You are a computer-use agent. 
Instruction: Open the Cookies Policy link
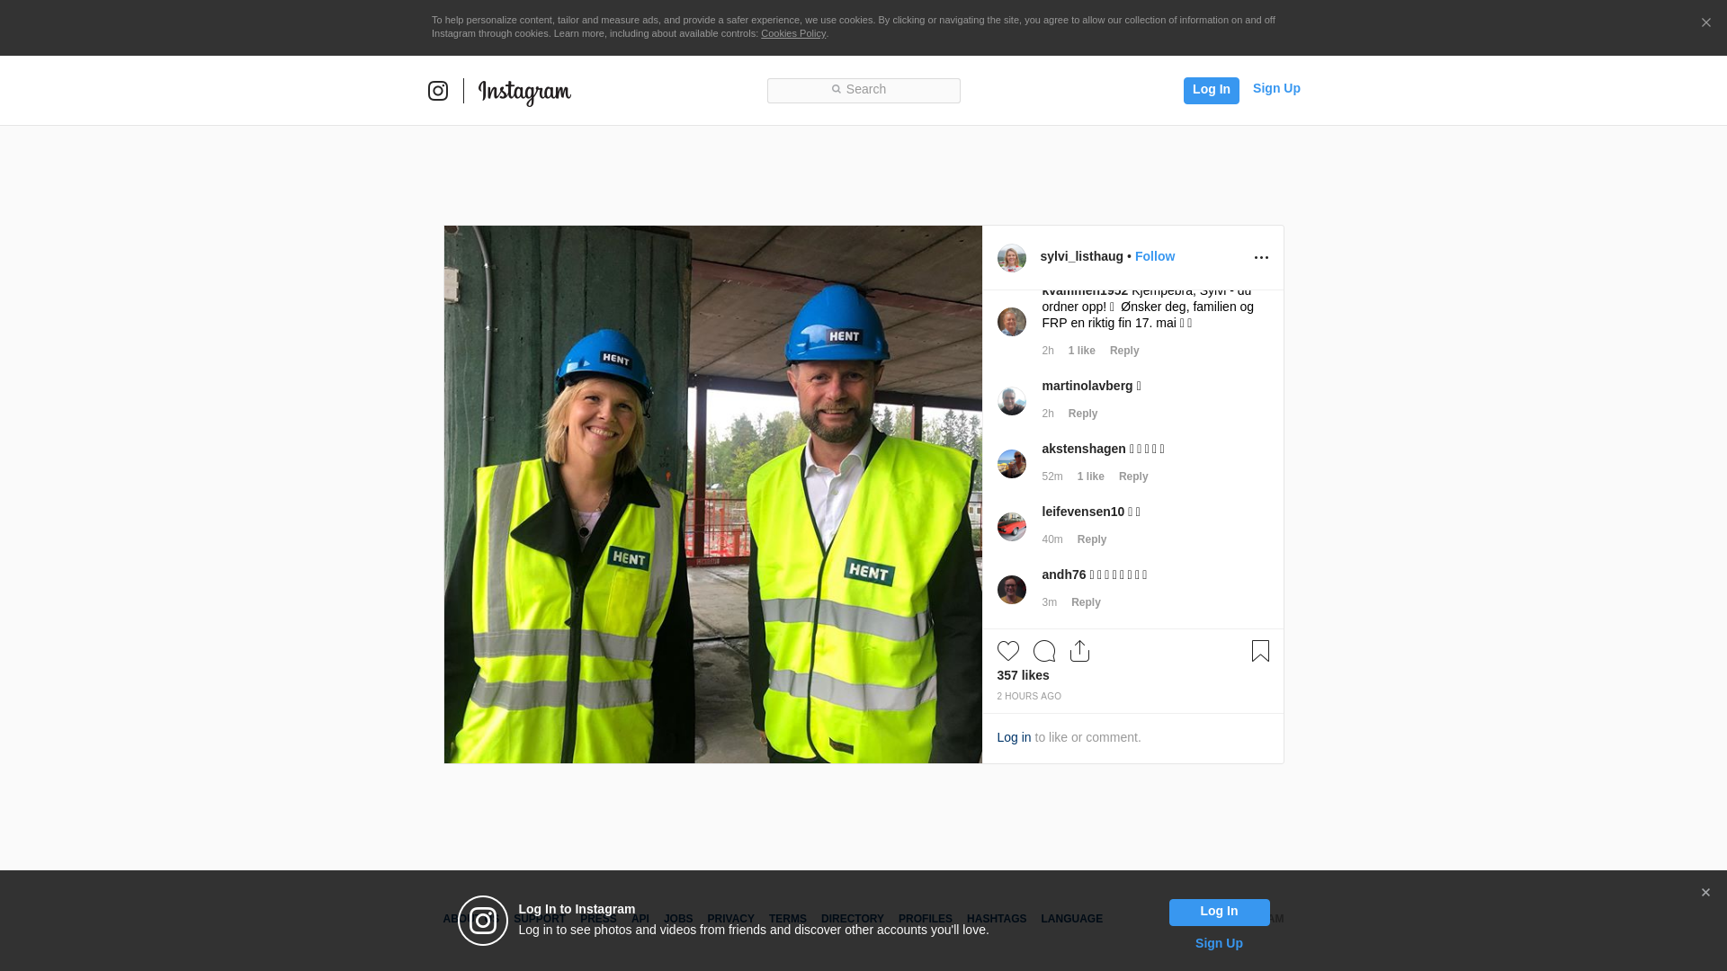792,33
